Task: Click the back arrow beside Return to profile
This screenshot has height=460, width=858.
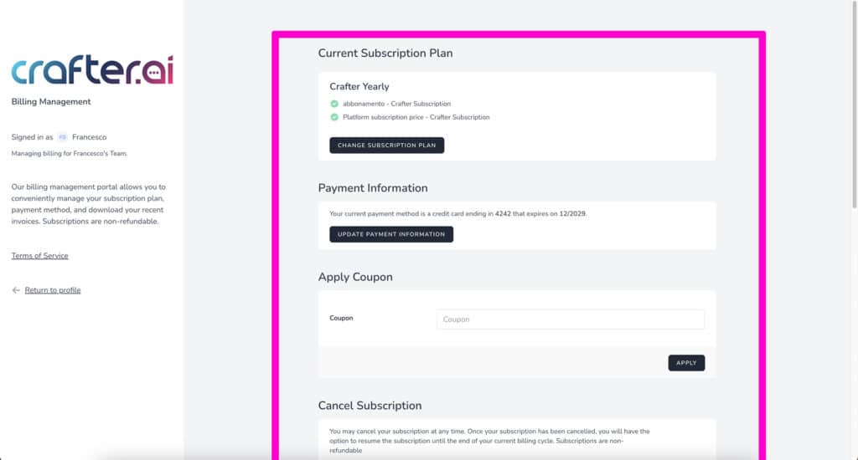Action: 16,290
